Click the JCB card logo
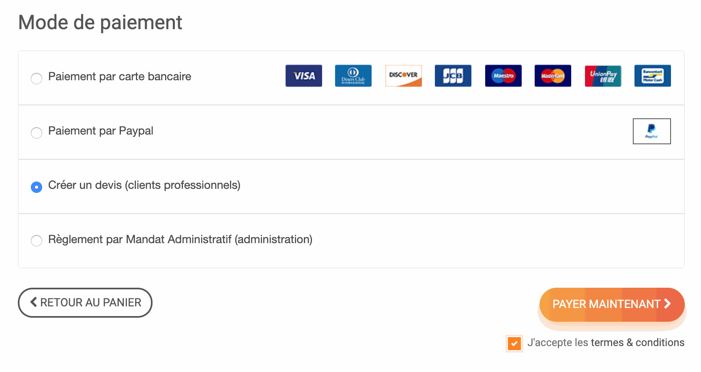 453,76
